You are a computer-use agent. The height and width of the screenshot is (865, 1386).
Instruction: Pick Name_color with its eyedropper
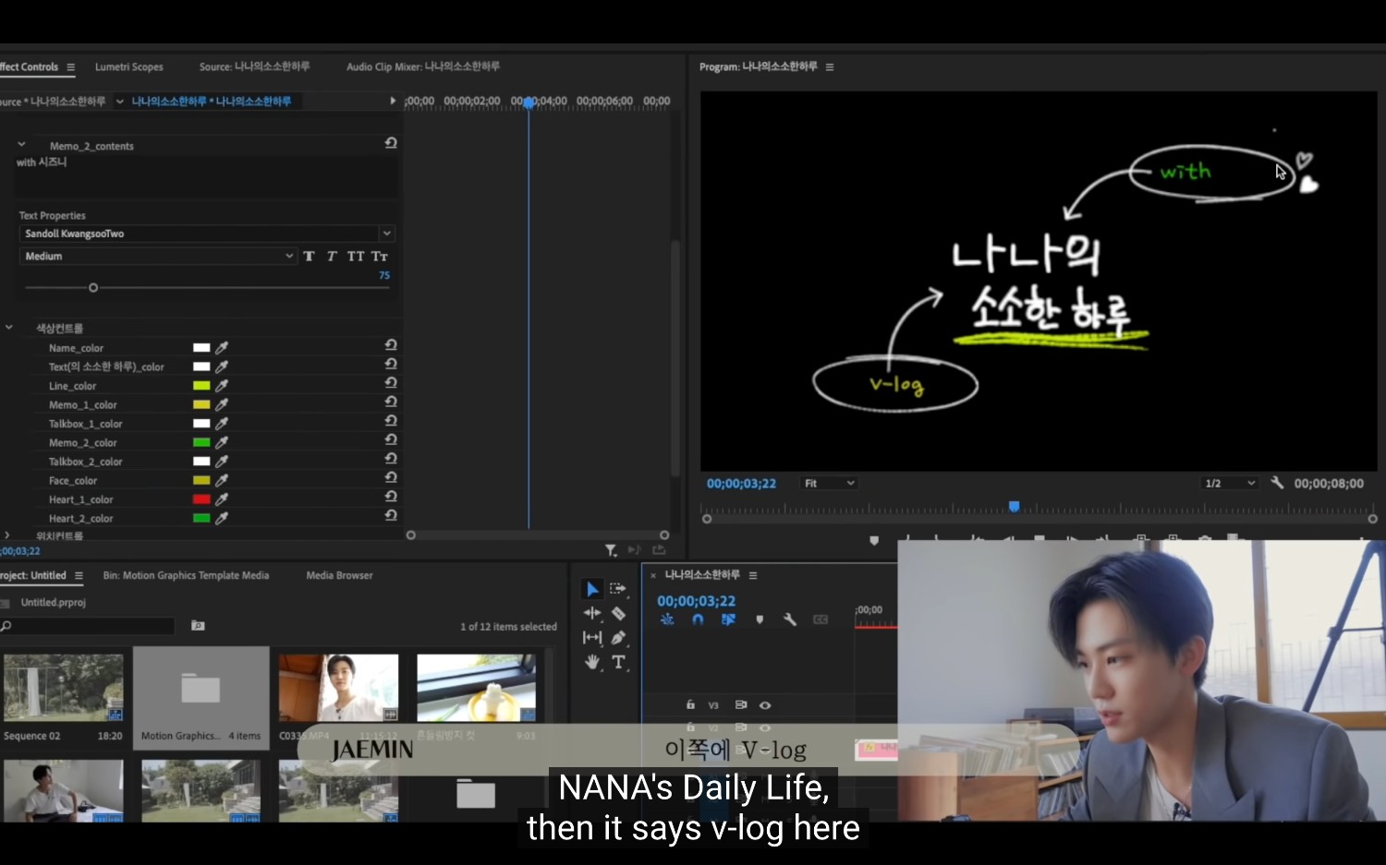222,348
